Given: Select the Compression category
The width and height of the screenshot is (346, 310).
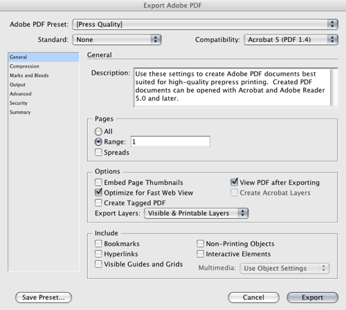Looking at the screenshot, I should click(x=44, y=66).
